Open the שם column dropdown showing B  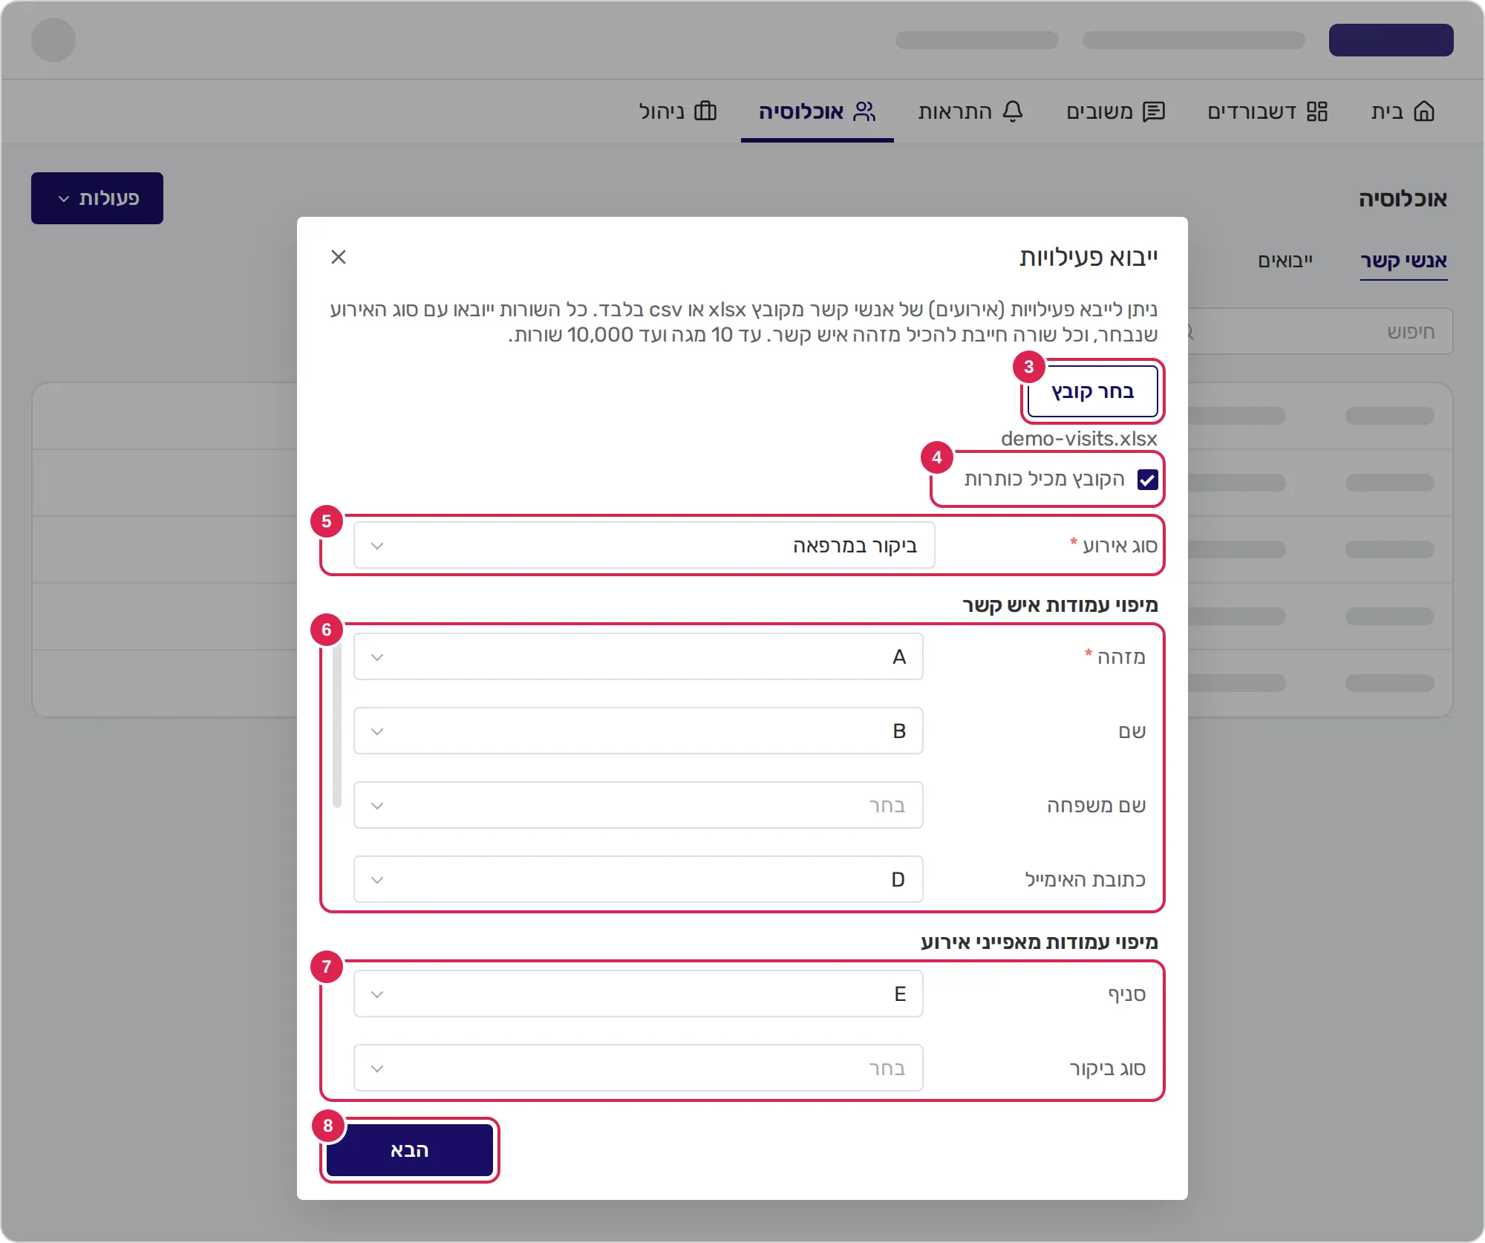(x=639, y=731)
